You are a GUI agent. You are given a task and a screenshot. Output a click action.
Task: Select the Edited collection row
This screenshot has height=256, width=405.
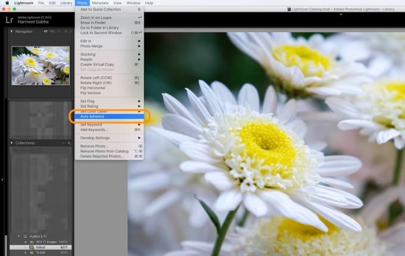(x=40, y=247)
